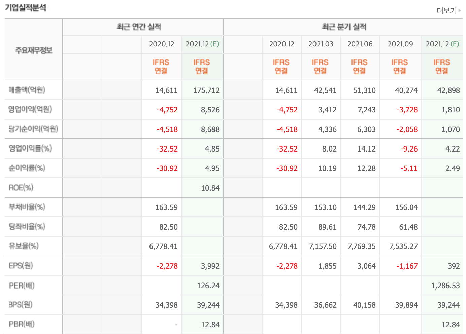Click the PBR(배) row label
Image resolution: width=466 pixels, height=334 pixels.
pos(22,324)
